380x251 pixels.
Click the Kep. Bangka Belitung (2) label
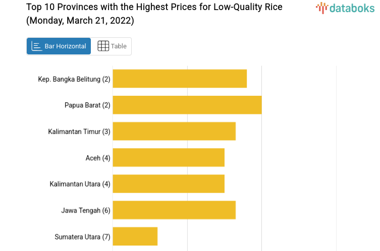tap(74, 79)
